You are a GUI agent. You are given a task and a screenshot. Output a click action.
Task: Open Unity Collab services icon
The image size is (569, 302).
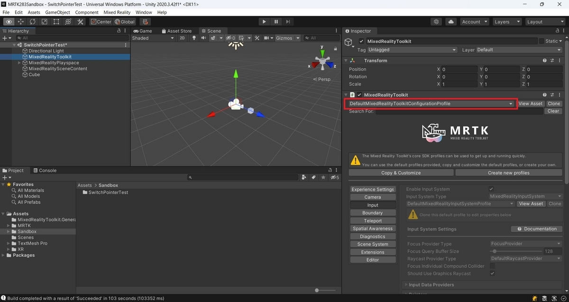(437, 22)
